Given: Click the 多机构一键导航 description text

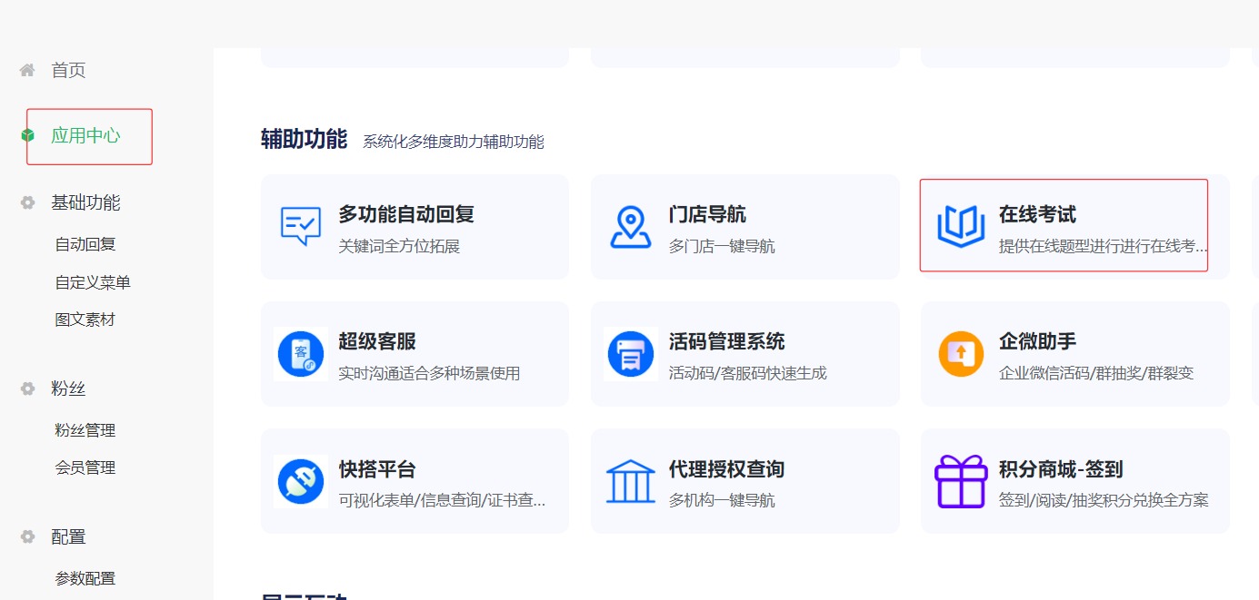Looking at the screenshot, I should (722, 500).
